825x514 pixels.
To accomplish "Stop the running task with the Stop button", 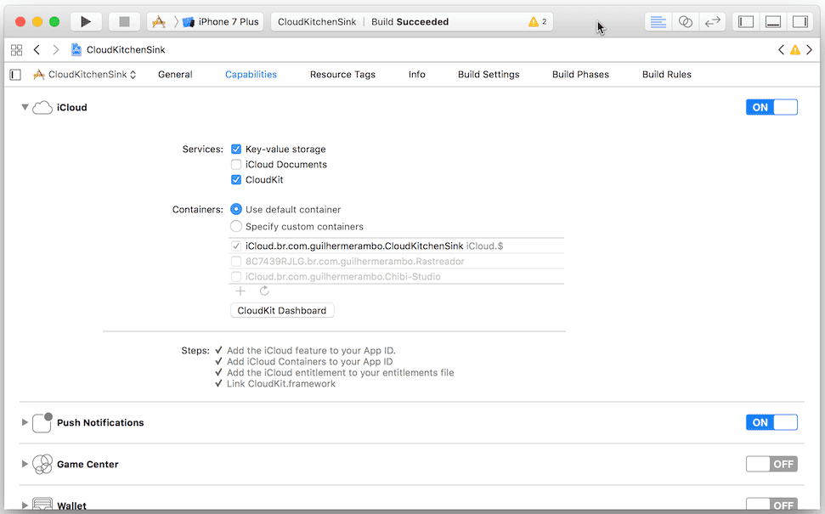I will click(x=124, y=21).
